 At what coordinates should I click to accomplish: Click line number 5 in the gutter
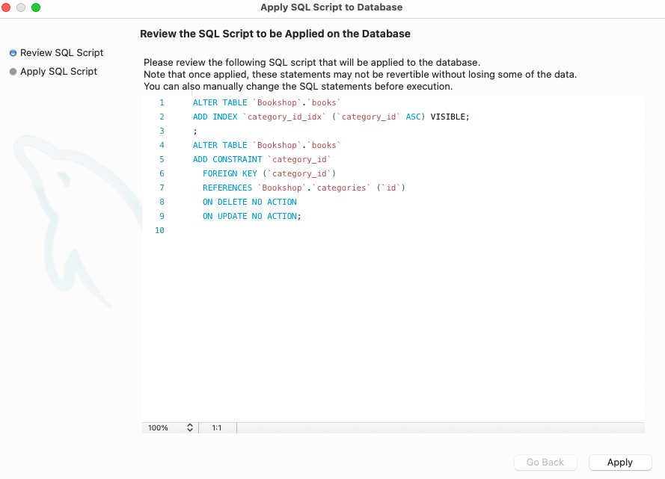pyautogui.click(x=162, y=159)
